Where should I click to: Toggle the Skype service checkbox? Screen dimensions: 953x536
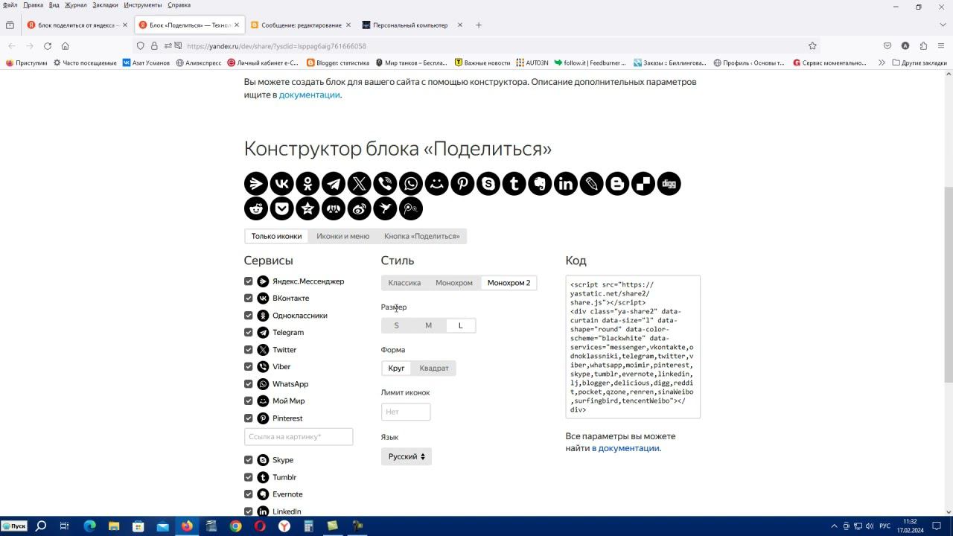click(249, 459)
